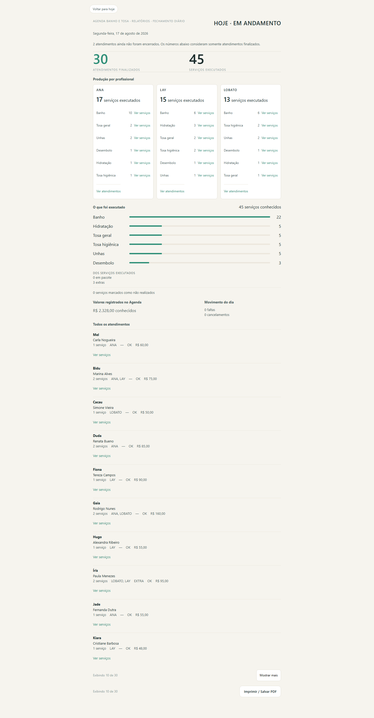View Ver atendimentos in the LAY card
The width and height of the screenshot is (374, 718).
tap(172, 191)
